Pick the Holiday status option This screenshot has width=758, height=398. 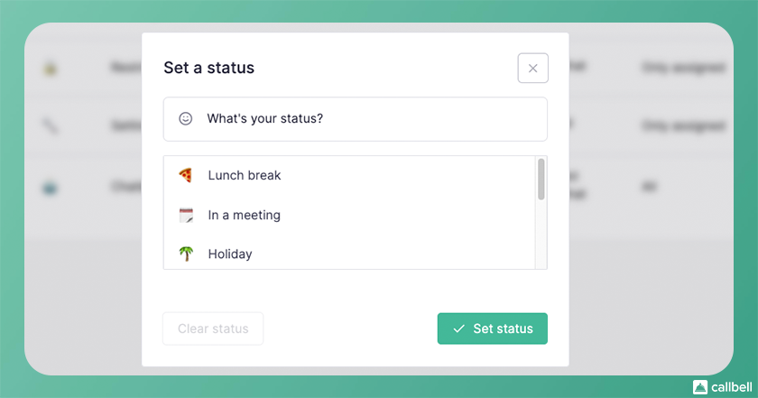coord(230,254)
